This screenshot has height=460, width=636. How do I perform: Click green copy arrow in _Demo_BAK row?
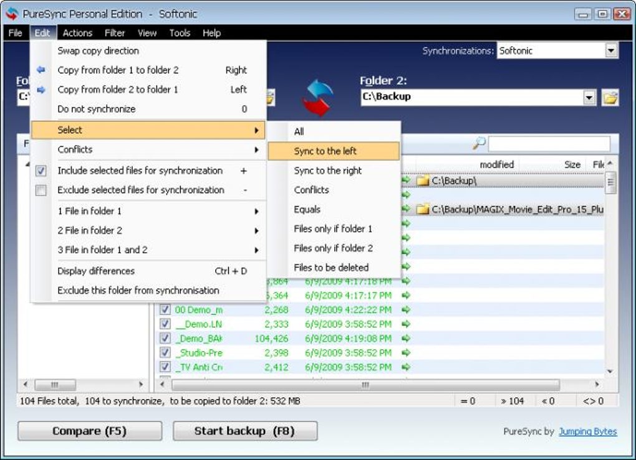coord(406,338)
